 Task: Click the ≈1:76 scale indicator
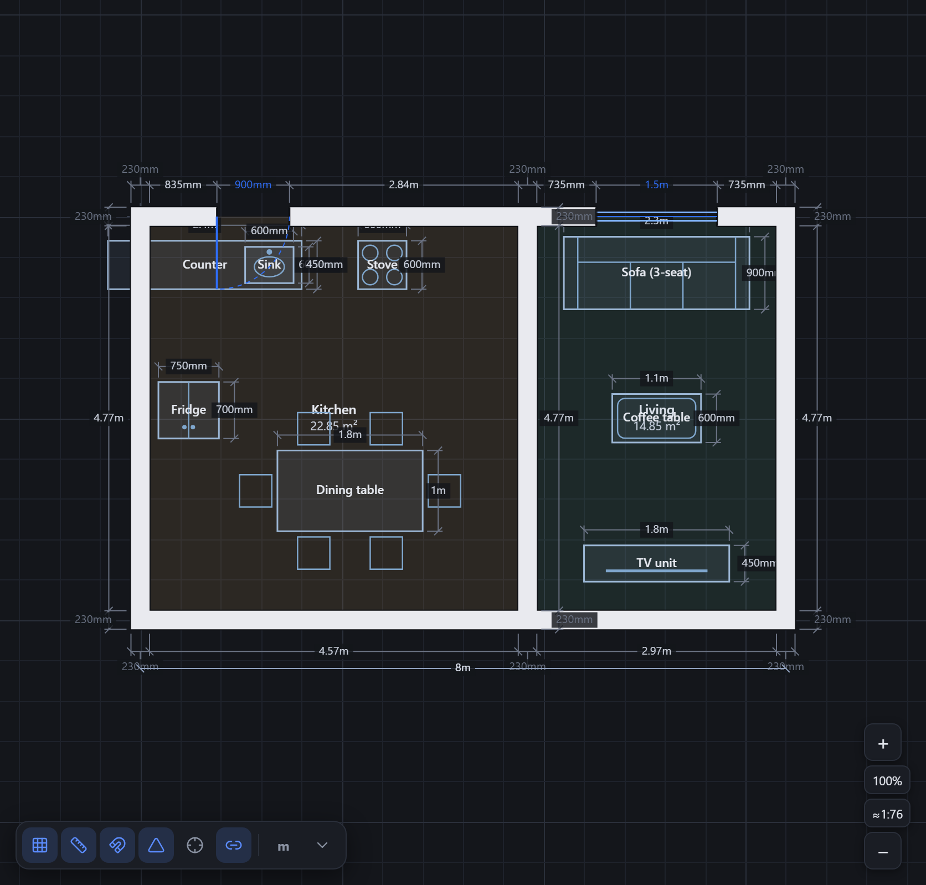[887, 814]
